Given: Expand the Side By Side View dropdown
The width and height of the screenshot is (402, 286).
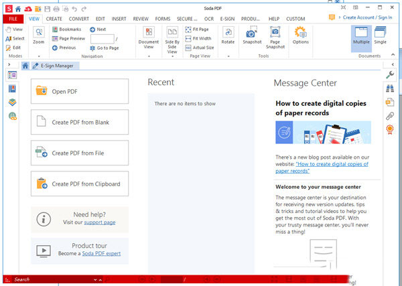Looking at the screenshot, I should point(172,56).
